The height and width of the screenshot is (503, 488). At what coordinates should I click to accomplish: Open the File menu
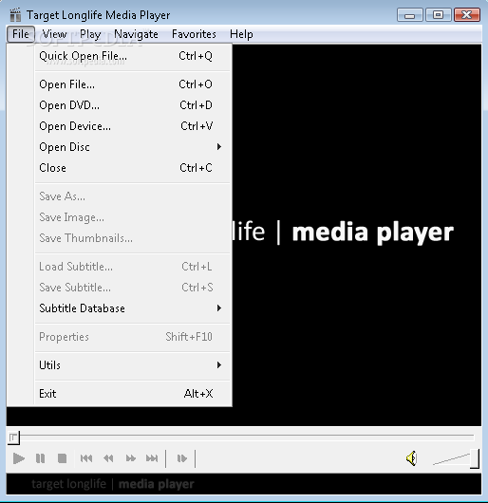(21, 34)
